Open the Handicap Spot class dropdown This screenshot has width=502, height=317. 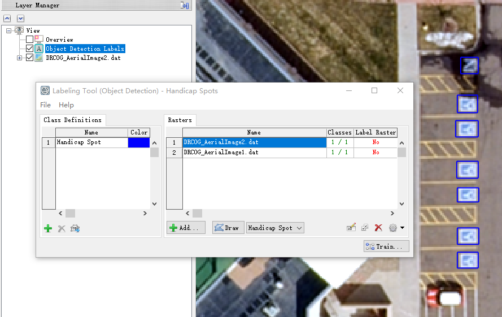pyautogui.click(x=275, y=228)
